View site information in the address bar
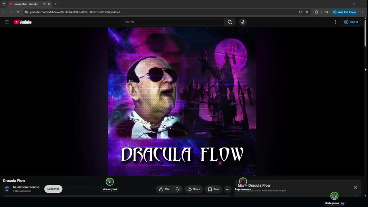Image resolution: width=368 pixels, height=207 pixels. point(26,12)
